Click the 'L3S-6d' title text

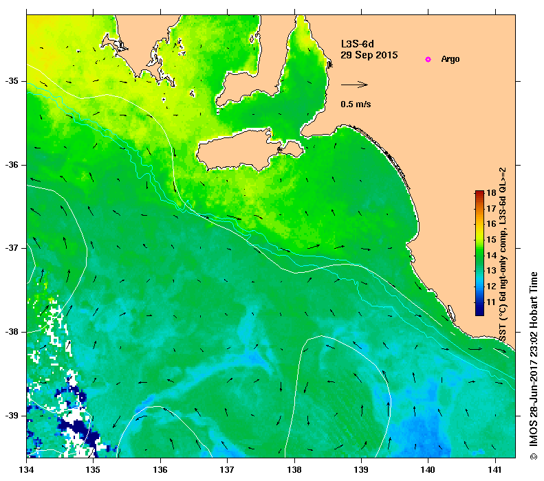point(358,44)
